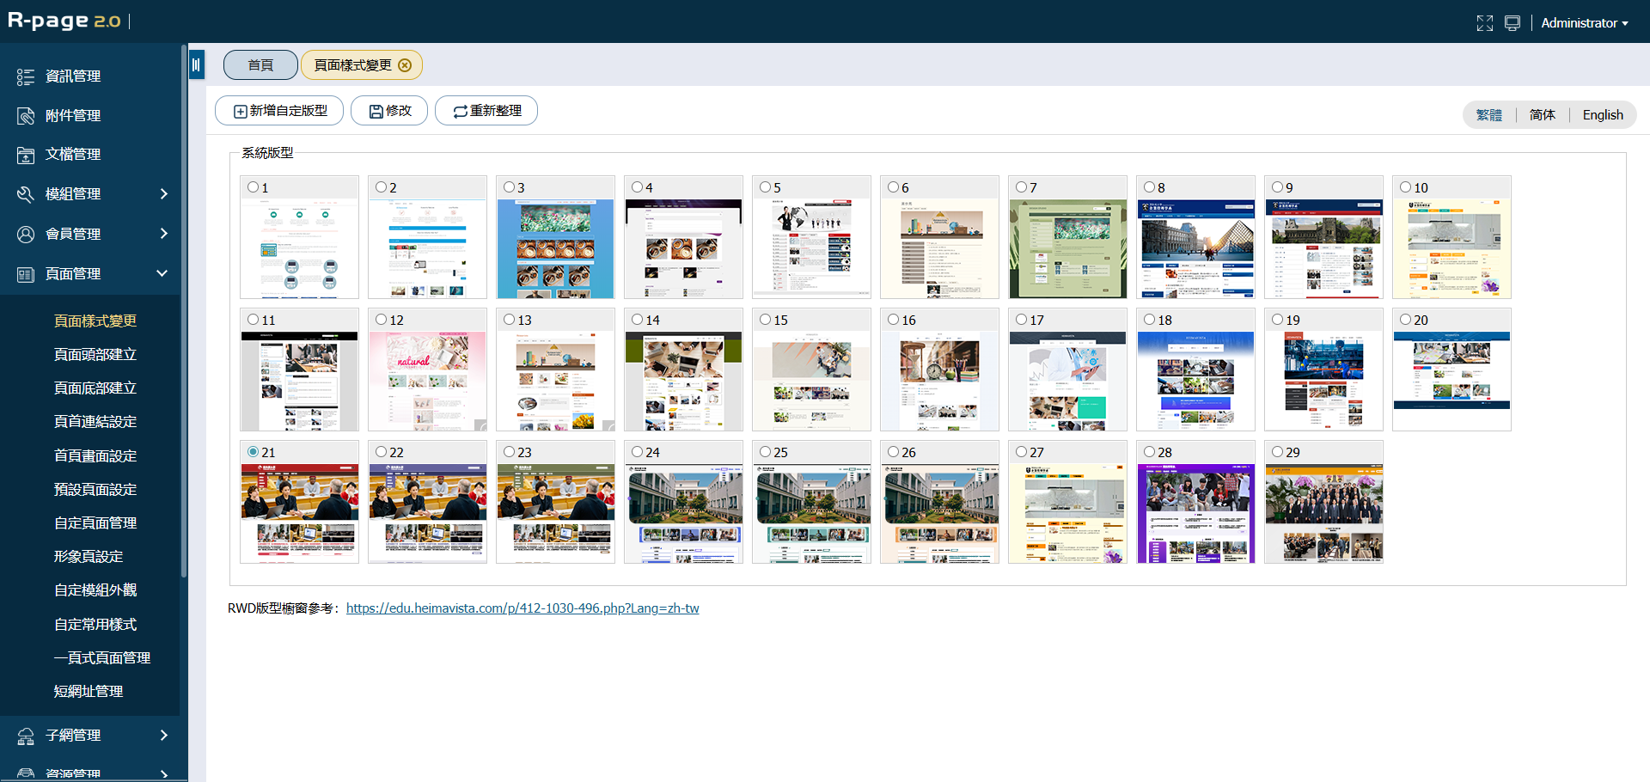
Task: Click the thumbnail preview of template 19
Action: [1323, 381]
